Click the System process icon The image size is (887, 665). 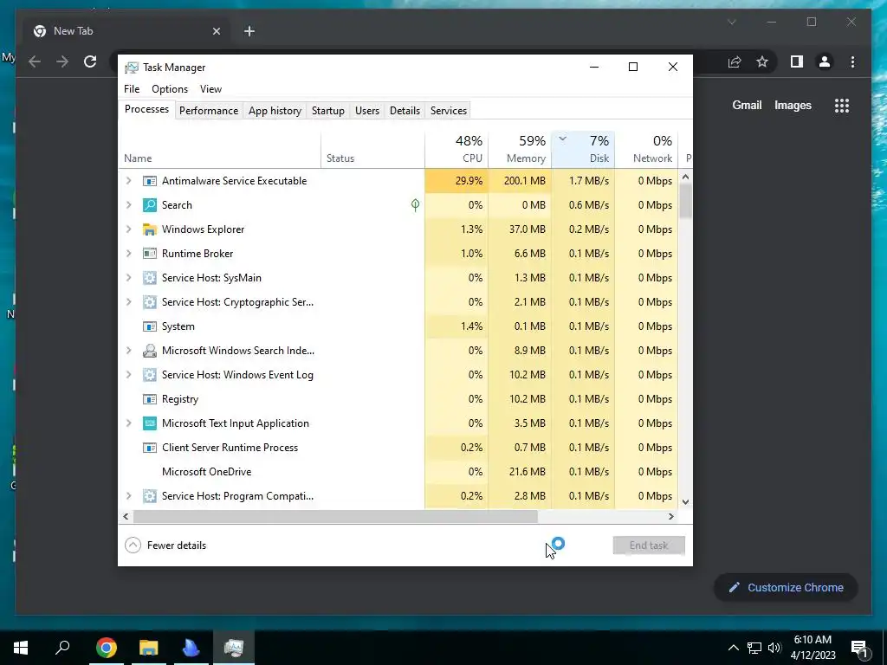coord(149,326)
